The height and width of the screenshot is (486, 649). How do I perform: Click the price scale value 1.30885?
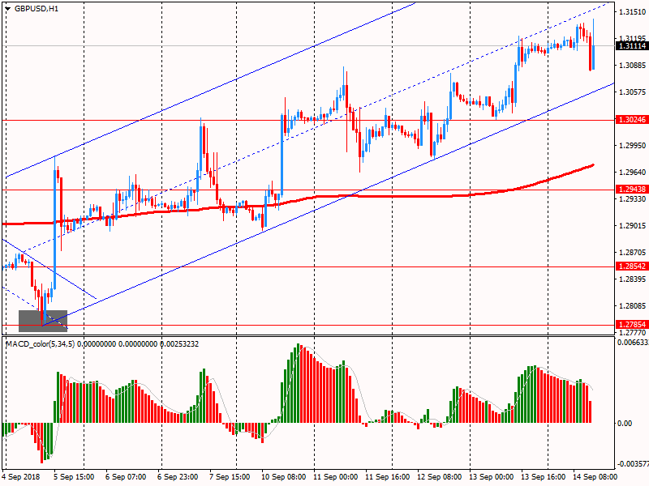(x=633, y=66)
